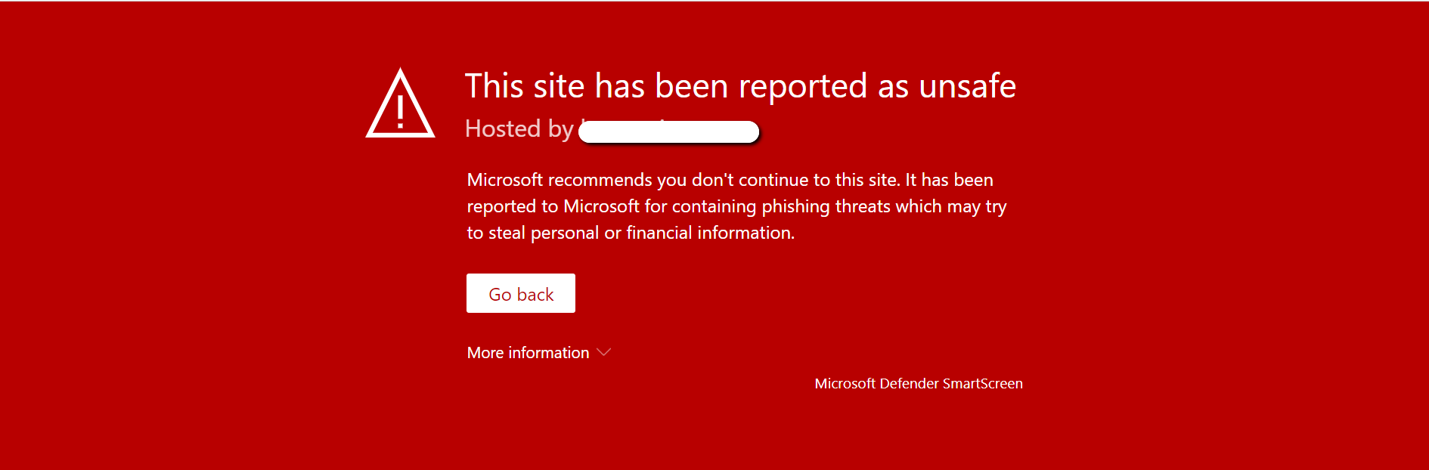Go back to the previous page
1429x470 pixels.
(521, 293)
